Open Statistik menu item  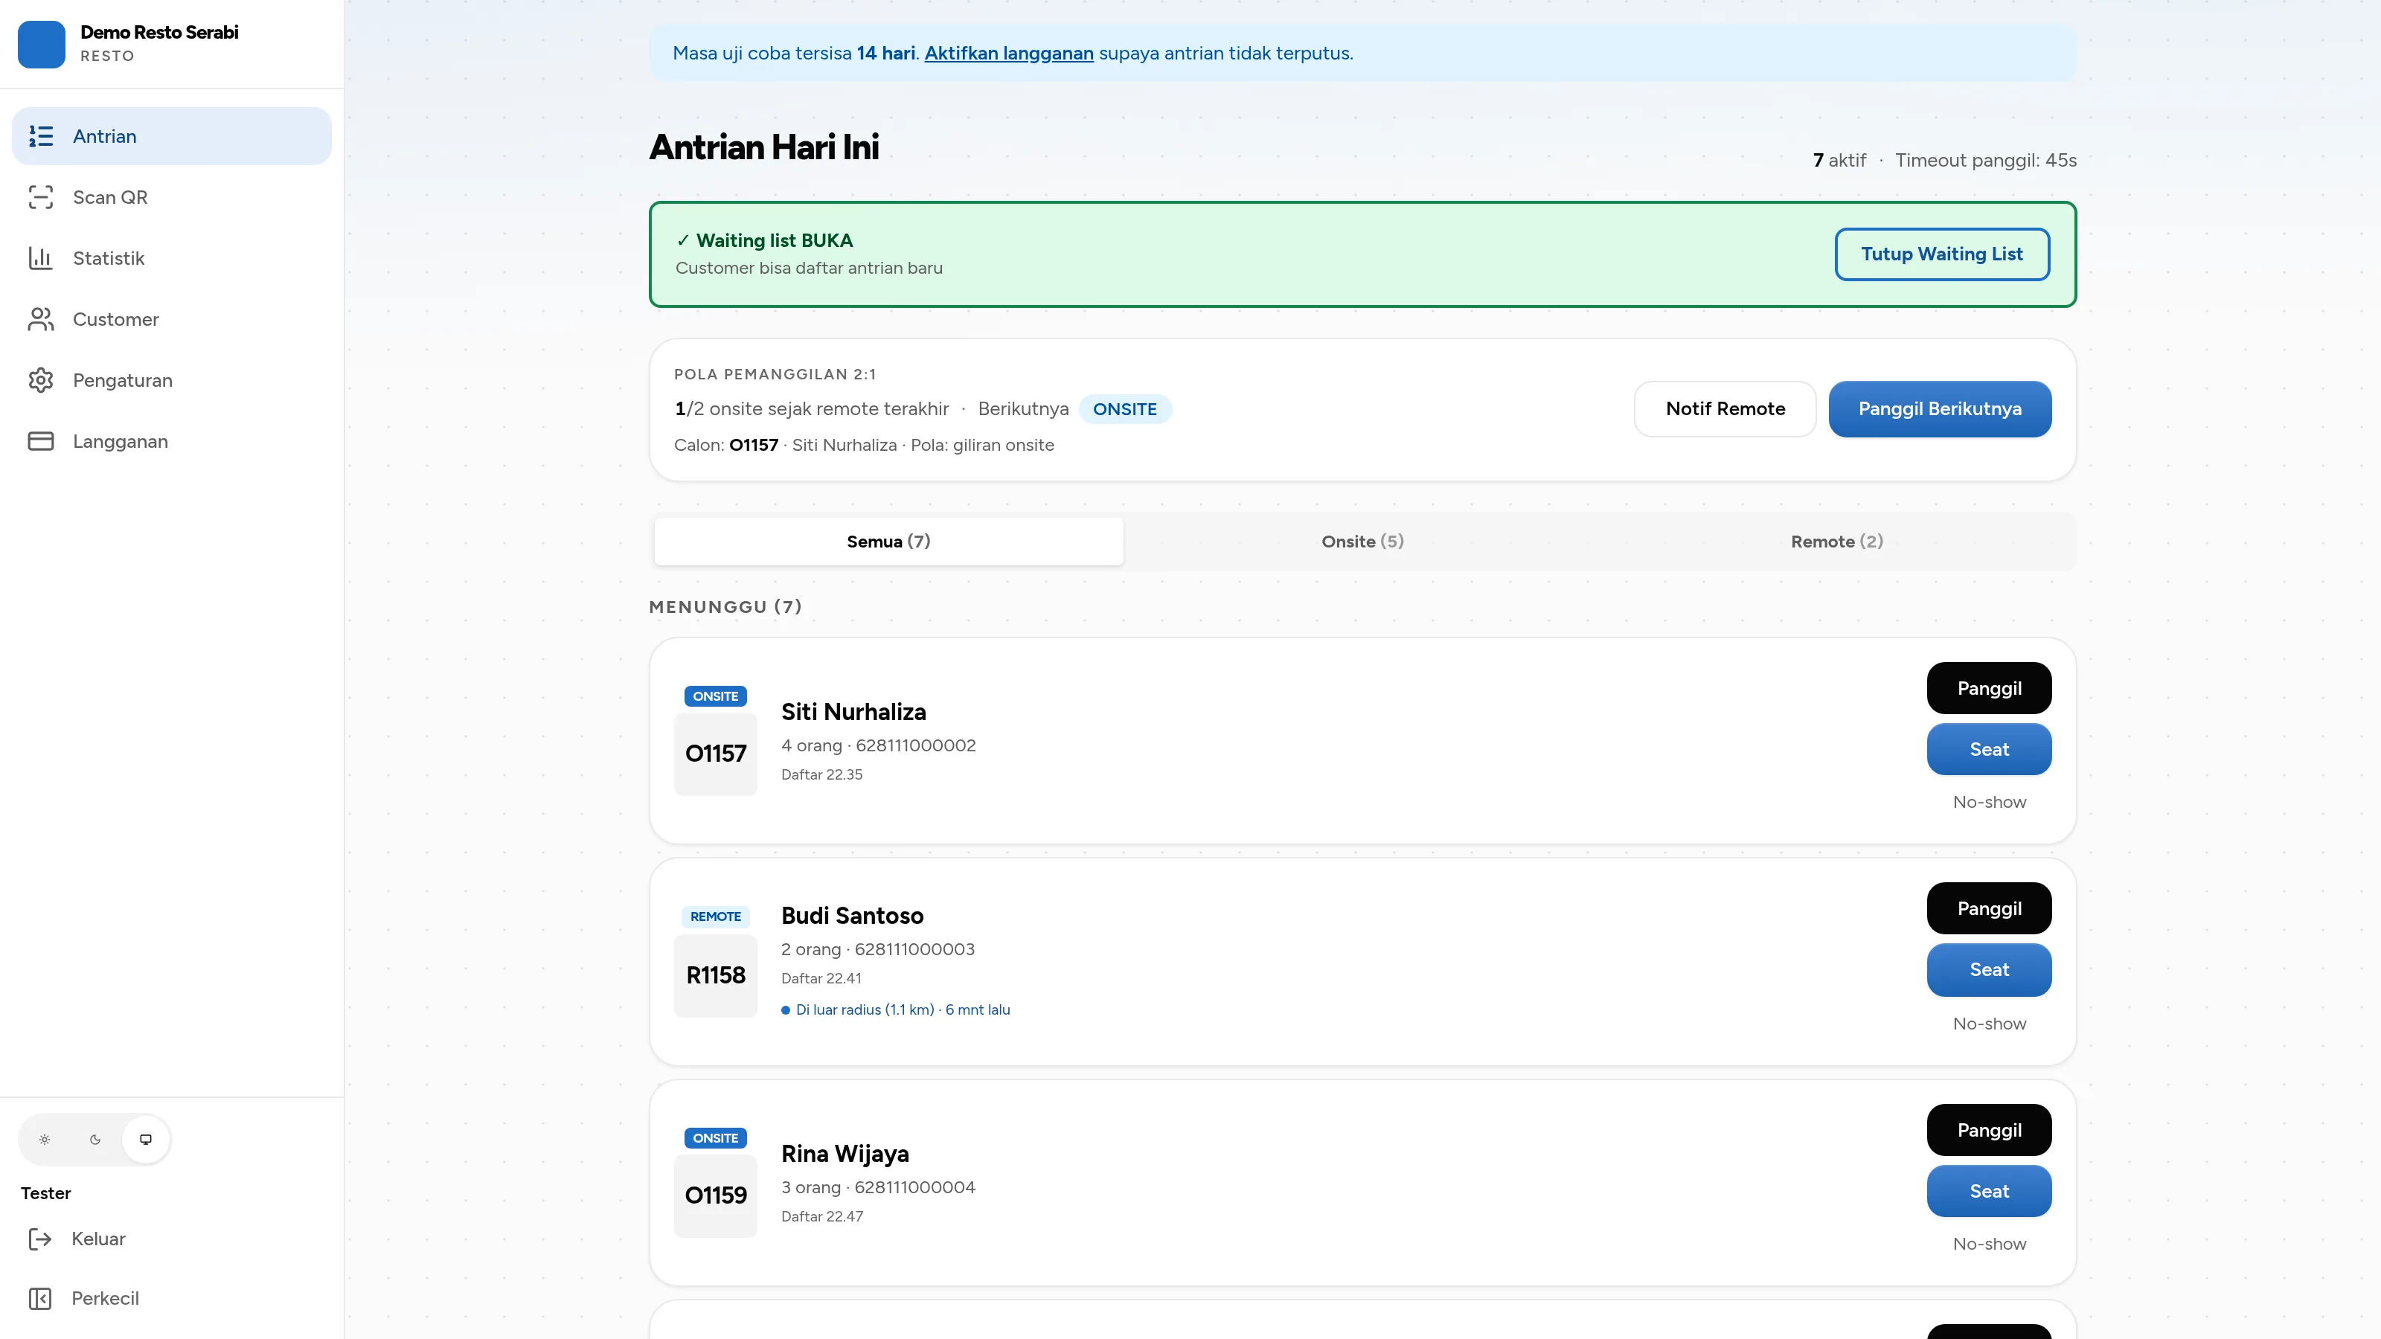(x=172, y=258)
